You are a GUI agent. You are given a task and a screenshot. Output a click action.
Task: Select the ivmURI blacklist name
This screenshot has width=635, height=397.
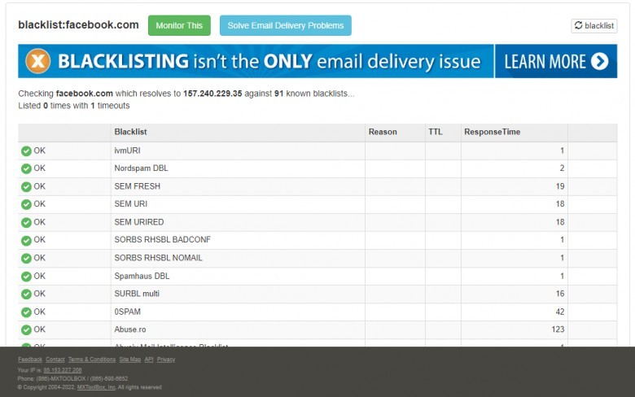pyautogui.click(x=127, y=151)
